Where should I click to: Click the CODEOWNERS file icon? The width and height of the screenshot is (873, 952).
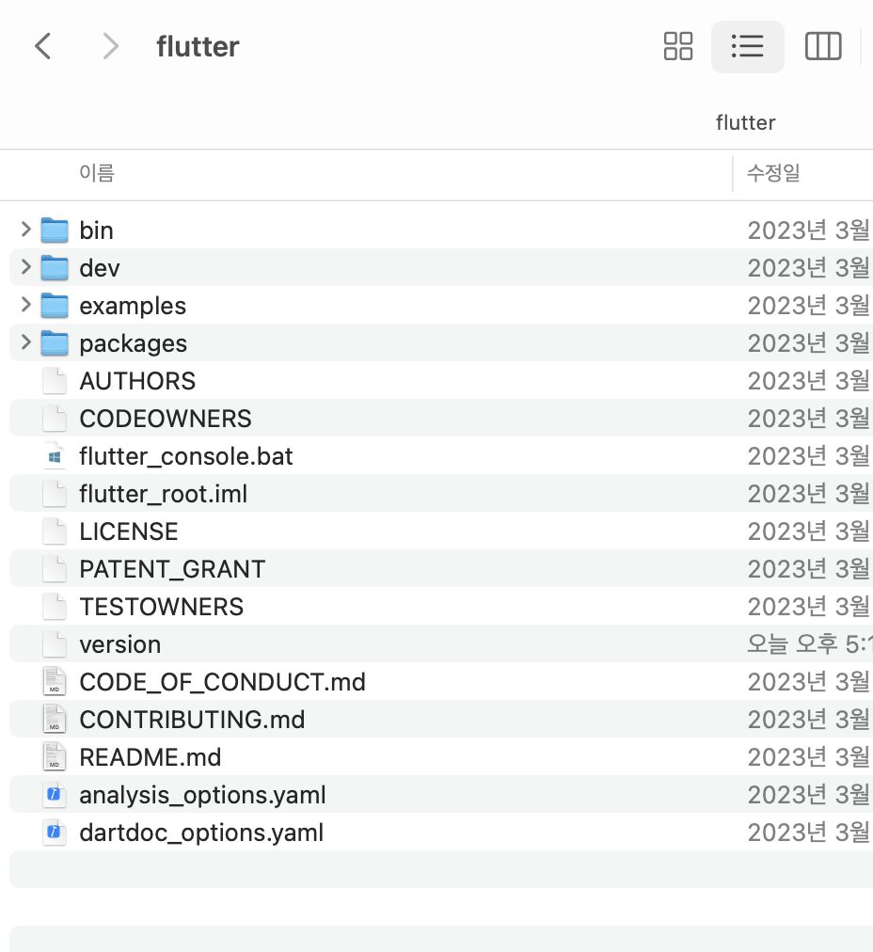pos(55,419)
